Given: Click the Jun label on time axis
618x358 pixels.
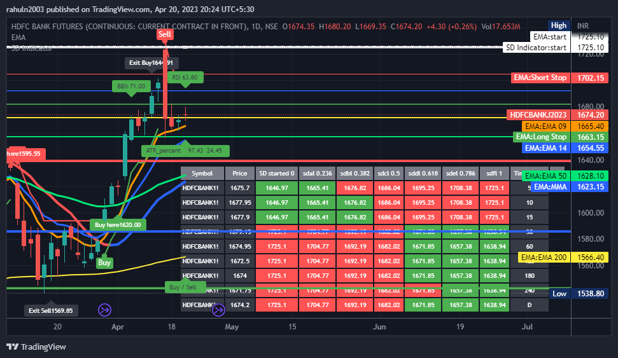Looking at the screenshot, I should point(379,326).
